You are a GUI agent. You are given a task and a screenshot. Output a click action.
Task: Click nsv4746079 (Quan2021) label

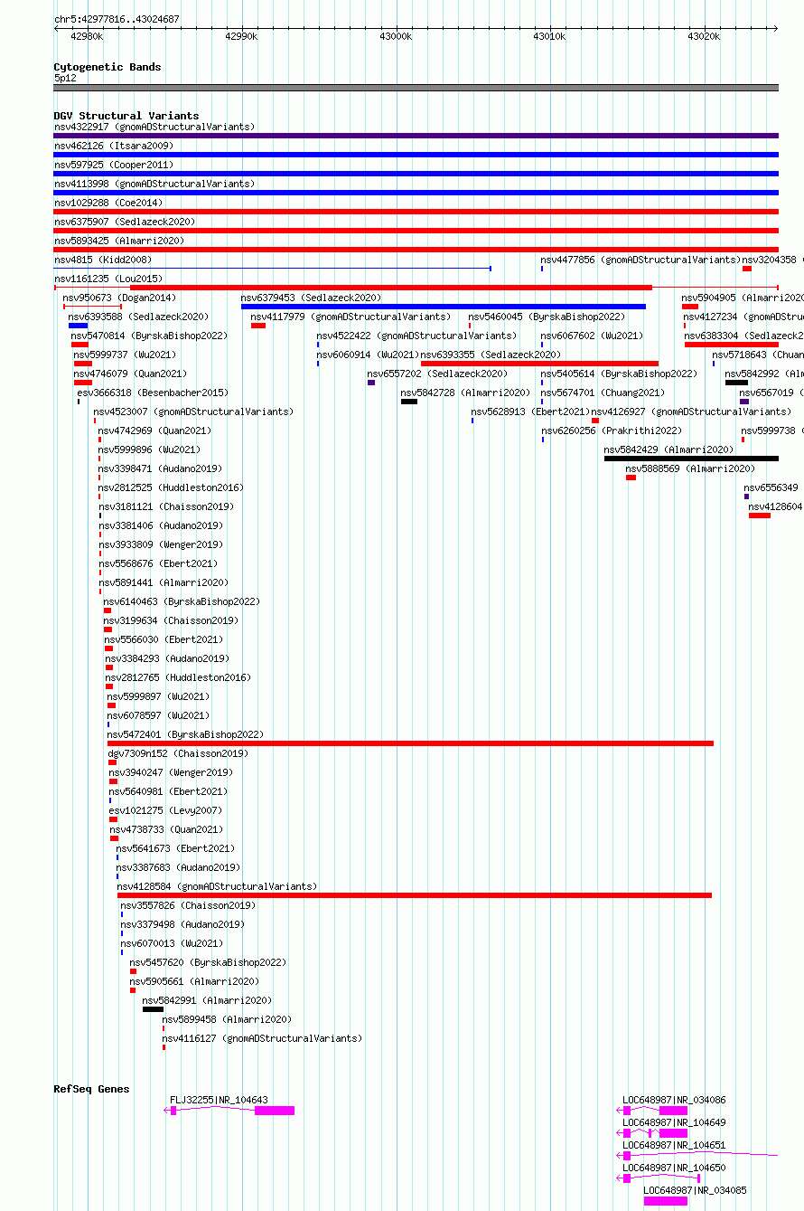click(130, 374)
